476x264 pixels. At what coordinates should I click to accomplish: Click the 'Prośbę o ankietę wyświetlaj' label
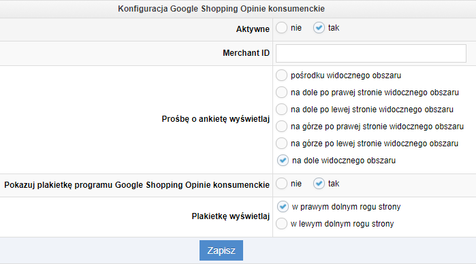tap(216, 119)
